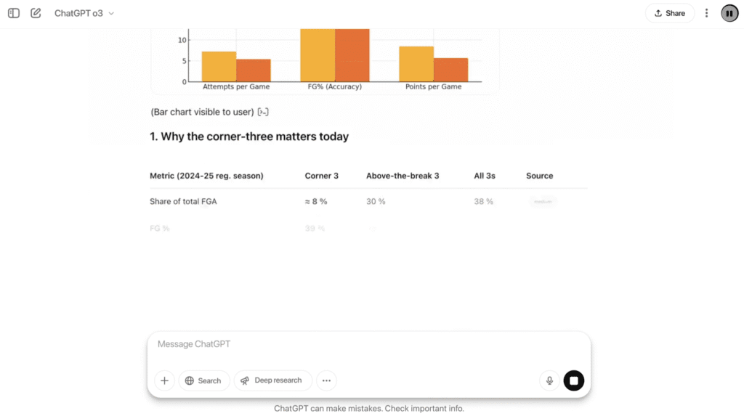Viewport: 744px width, 416px height.
Task: Start voice dictation with microphone icon
Action: [x=549, y=380]
